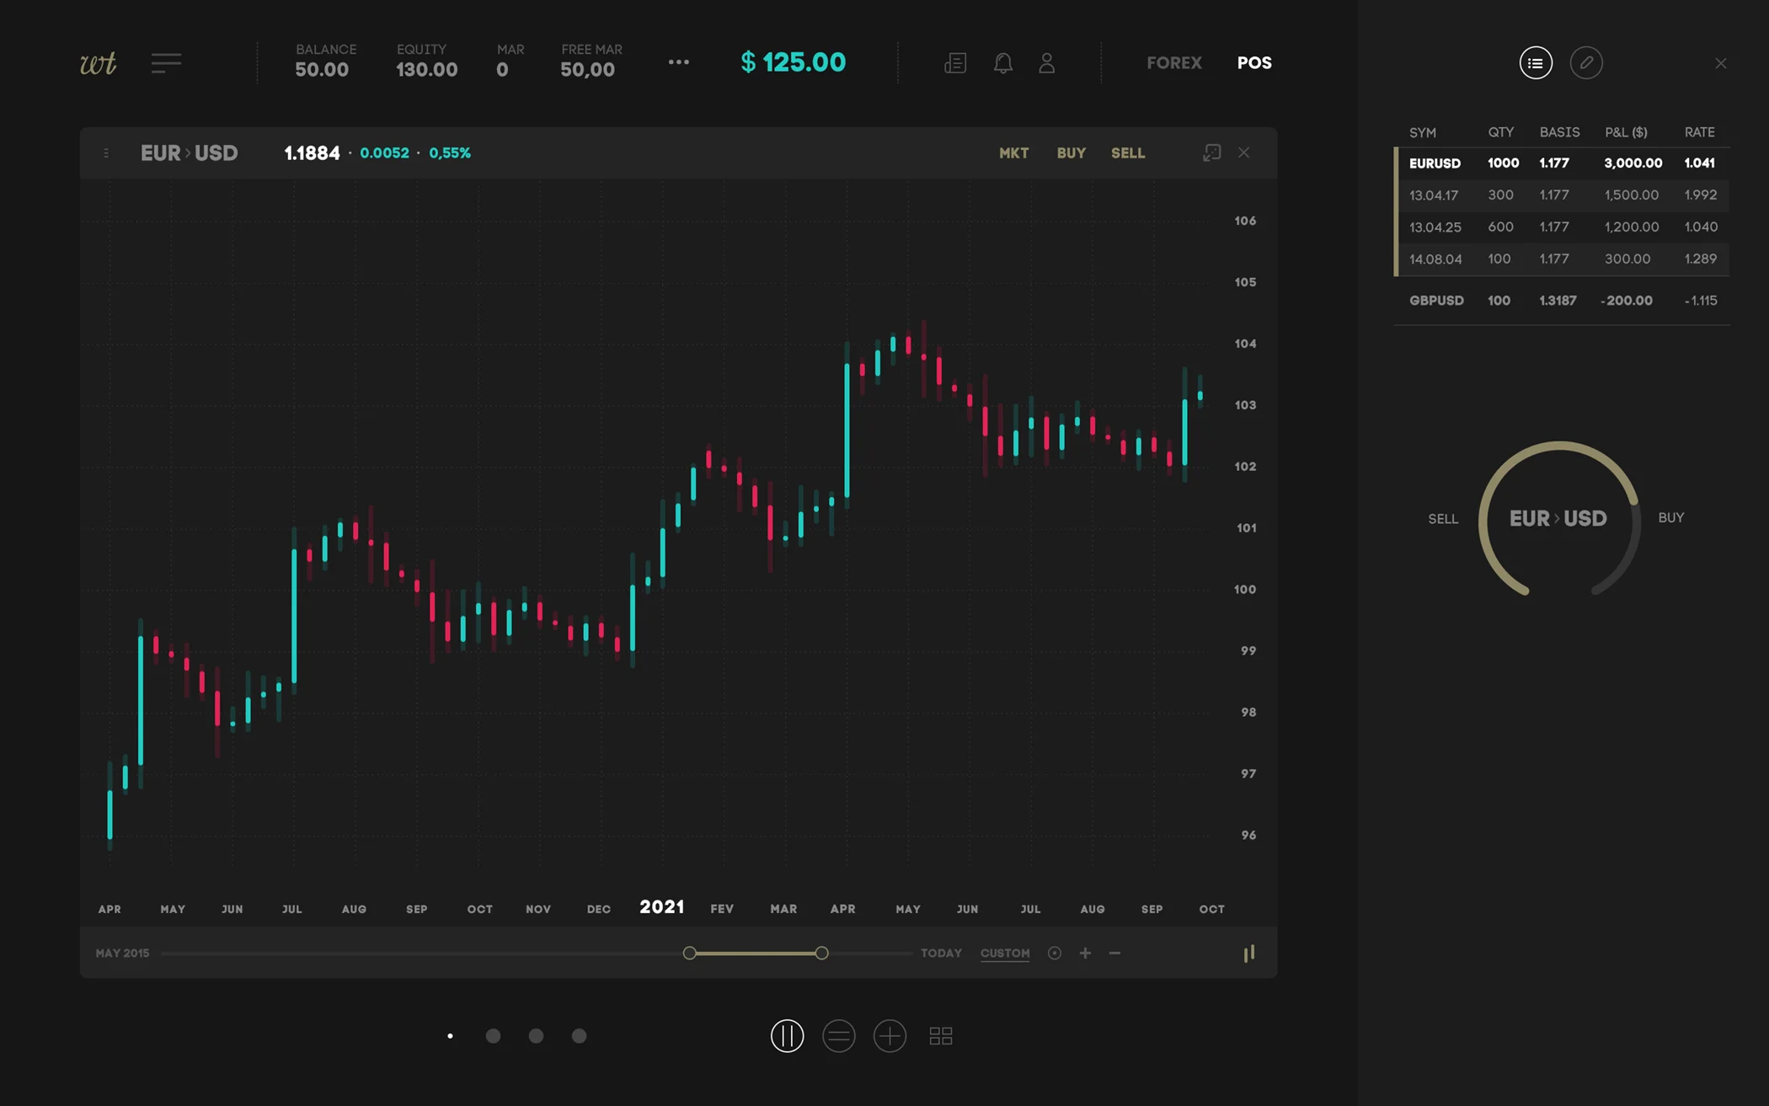Select MKT order type
1769x1106 pixels.
tap(1013, 153)
